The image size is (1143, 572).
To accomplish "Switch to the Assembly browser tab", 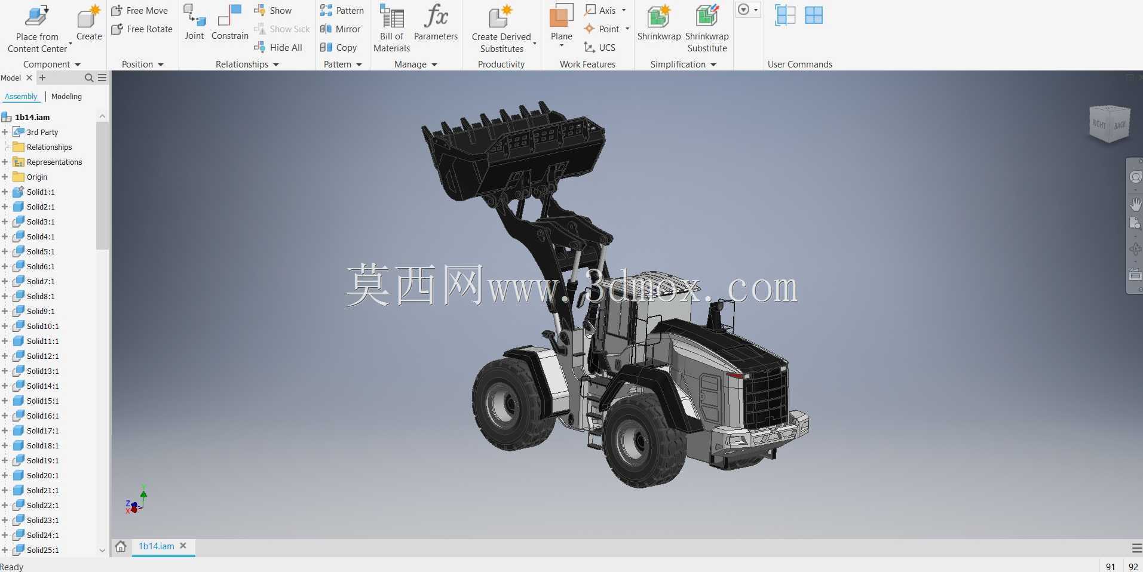I will click(21, 96).
